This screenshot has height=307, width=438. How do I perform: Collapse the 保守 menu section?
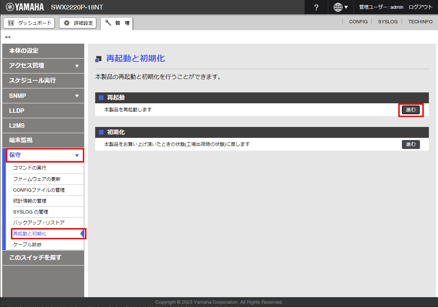coord(43,155)
